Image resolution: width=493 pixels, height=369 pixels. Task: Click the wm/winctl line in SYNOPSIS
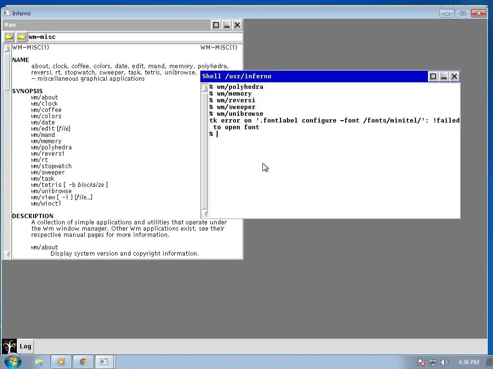46,204
